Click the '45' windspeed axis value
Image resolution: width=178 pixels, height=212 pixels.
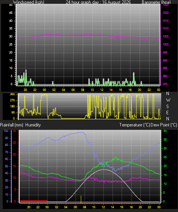(11, 13)
